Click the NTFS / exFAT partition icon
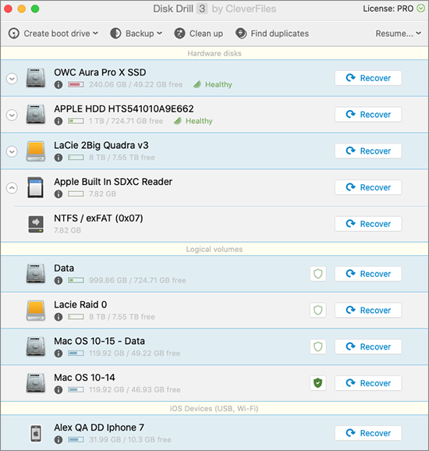This screenshot has width=429, height=451. click(x=36, y=224)
